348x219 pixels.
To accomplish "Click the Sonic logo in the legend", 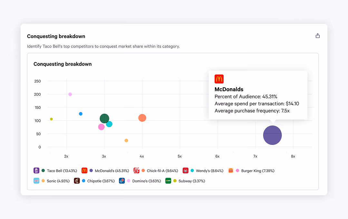I will 36,181.
